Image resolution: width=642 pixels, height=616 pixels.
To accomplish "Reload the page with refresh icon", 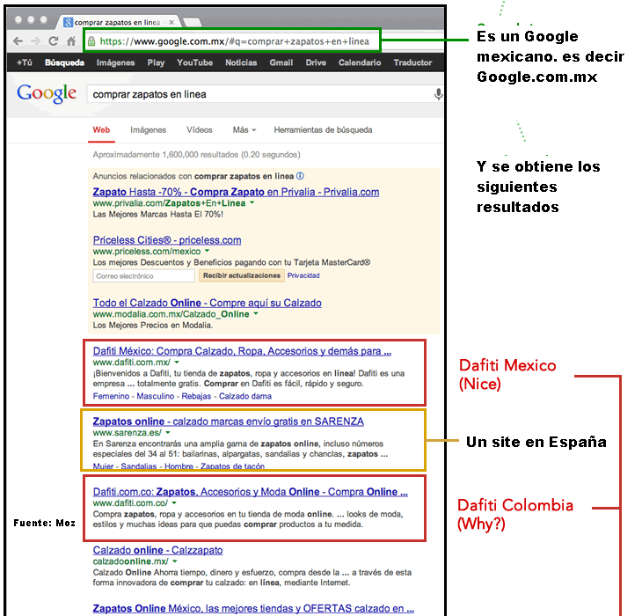I will pyautogui.click(x=54, y=41).
